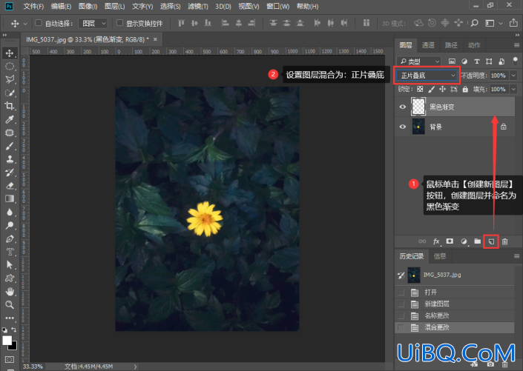Select the Blur tool droplet

pyautogui.click(x=10, y=212)
